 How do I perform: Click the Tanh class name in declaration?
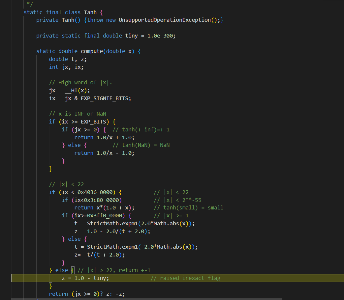tap(90, 12)
